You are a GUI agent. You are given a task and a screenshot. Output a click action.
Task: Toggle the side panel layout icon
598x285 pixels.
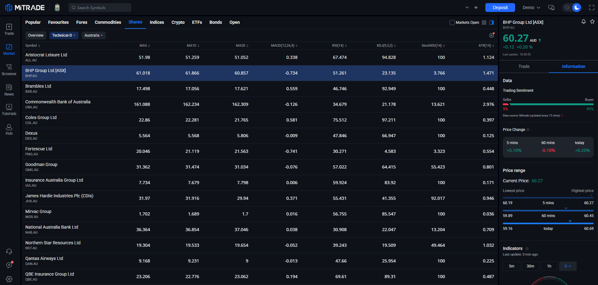coord(492,23)
